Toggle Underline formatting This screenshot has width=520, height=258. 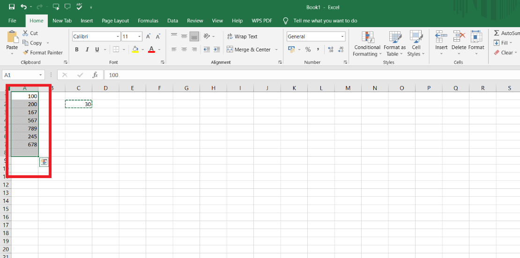(97, 50)
